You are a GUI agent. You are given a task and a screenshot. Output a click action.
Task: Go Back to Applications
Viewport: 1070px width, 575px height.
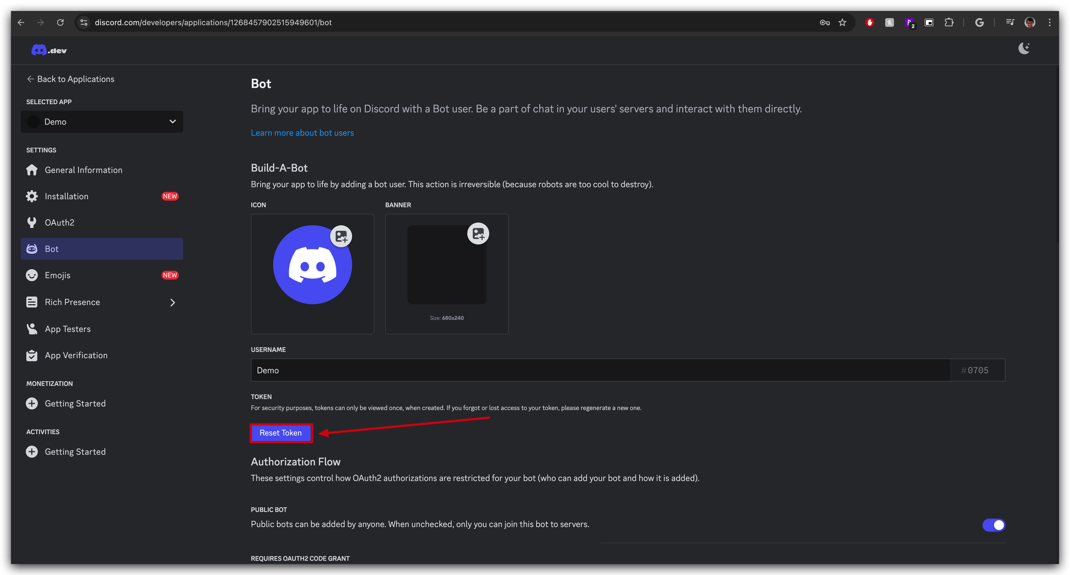71,79
